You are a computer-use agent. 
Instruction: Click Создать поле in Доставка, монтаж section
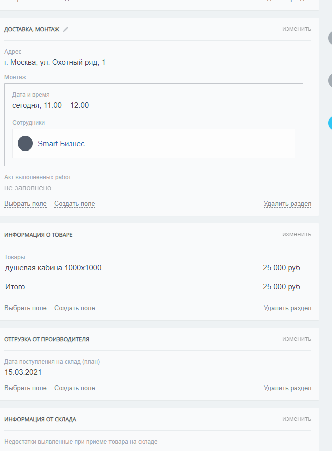coord(74,204)
